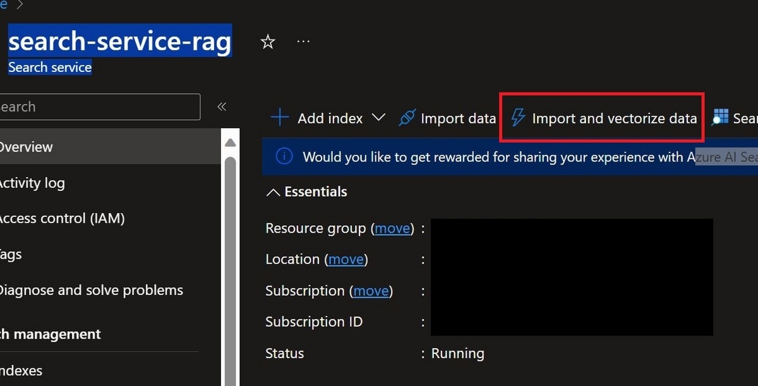The image size is (758, 386).
Task: Click the info icon in the banner
Action: 284,156
